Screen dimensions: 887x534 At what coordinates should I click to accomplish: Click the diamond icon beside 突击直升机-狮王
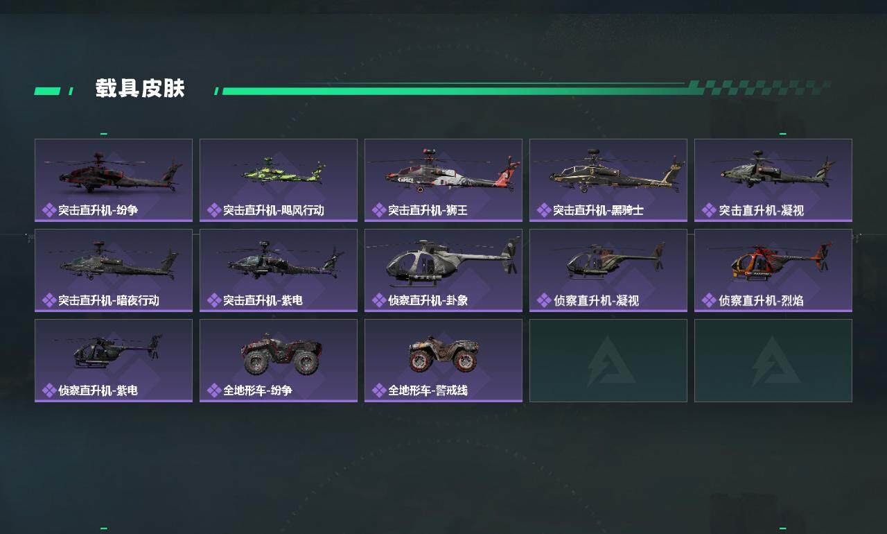pos(379,210)
